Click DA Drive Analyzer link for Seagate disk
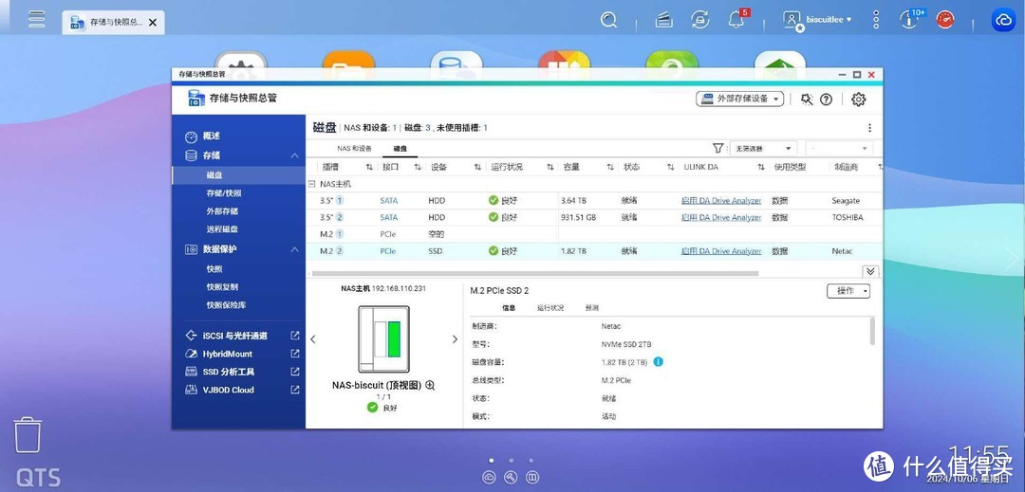This screenshot has height=492, width=1025. 721,200
